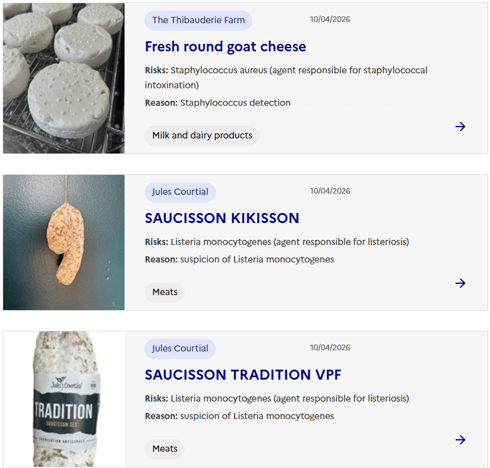Click arrow icon on Saucisson Tradition VPF card
490x468 pixels.
(x=461, y=440)
